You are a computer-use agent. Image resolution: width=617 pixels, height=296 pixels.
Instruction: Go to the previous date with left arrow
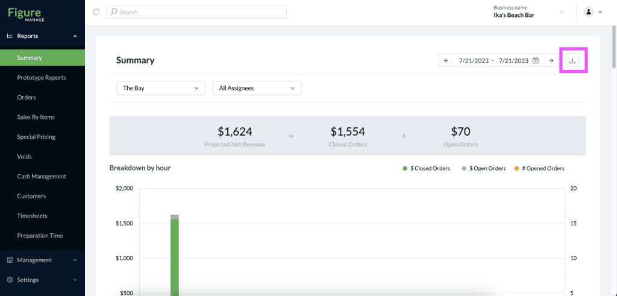(x=446, y=61)
